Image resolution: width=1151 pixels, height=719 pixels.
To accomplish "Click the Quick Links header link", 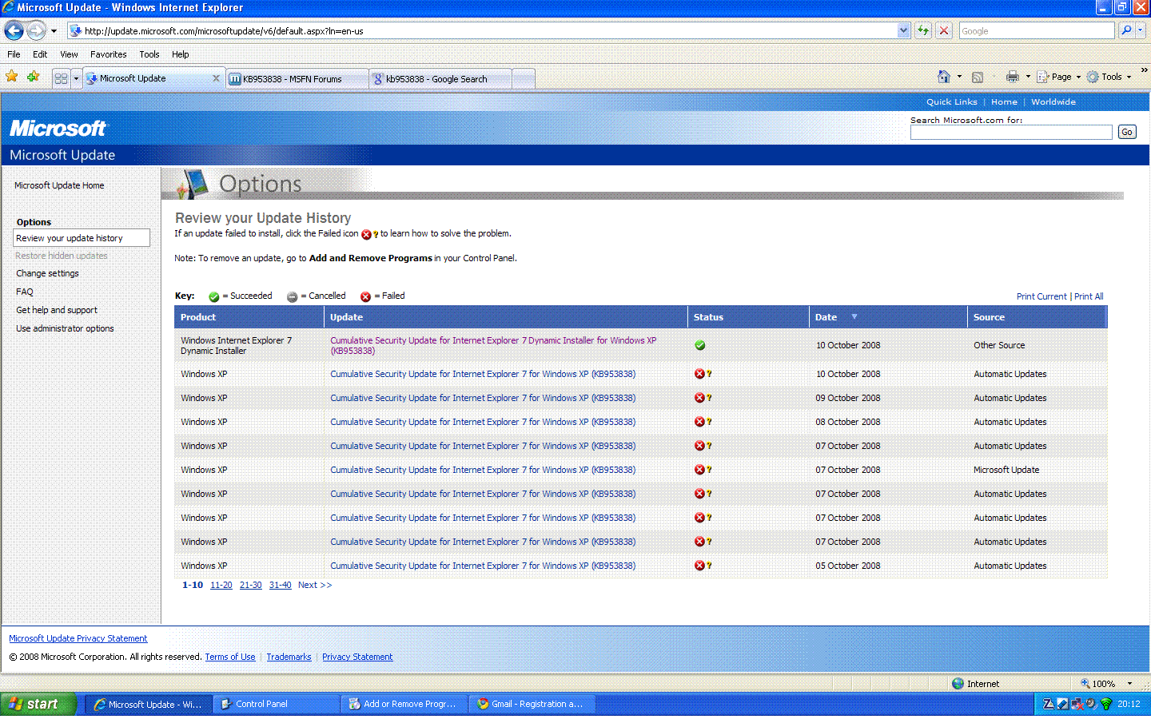I will coord(951,101).
